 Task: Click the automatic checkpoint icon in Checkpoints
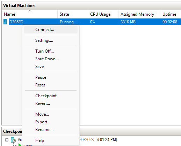coord(13,140)
